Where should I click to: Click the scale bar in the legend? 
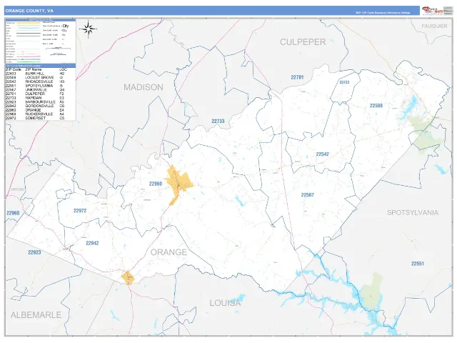58,49
